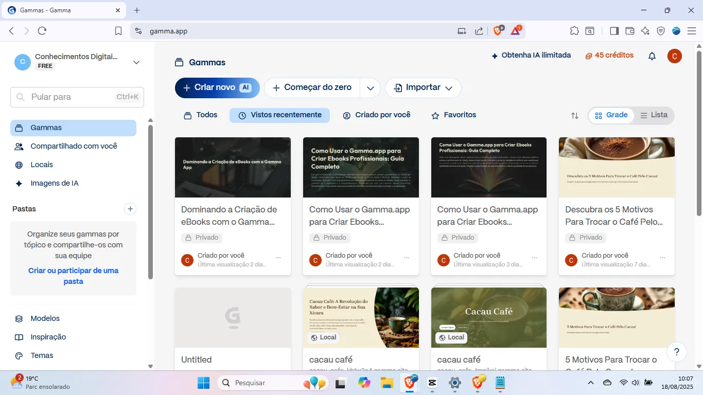Open Leo AI sparkle icon in toolbar
The width and height of the screenshot is (703, 395).
pos(645,31)
